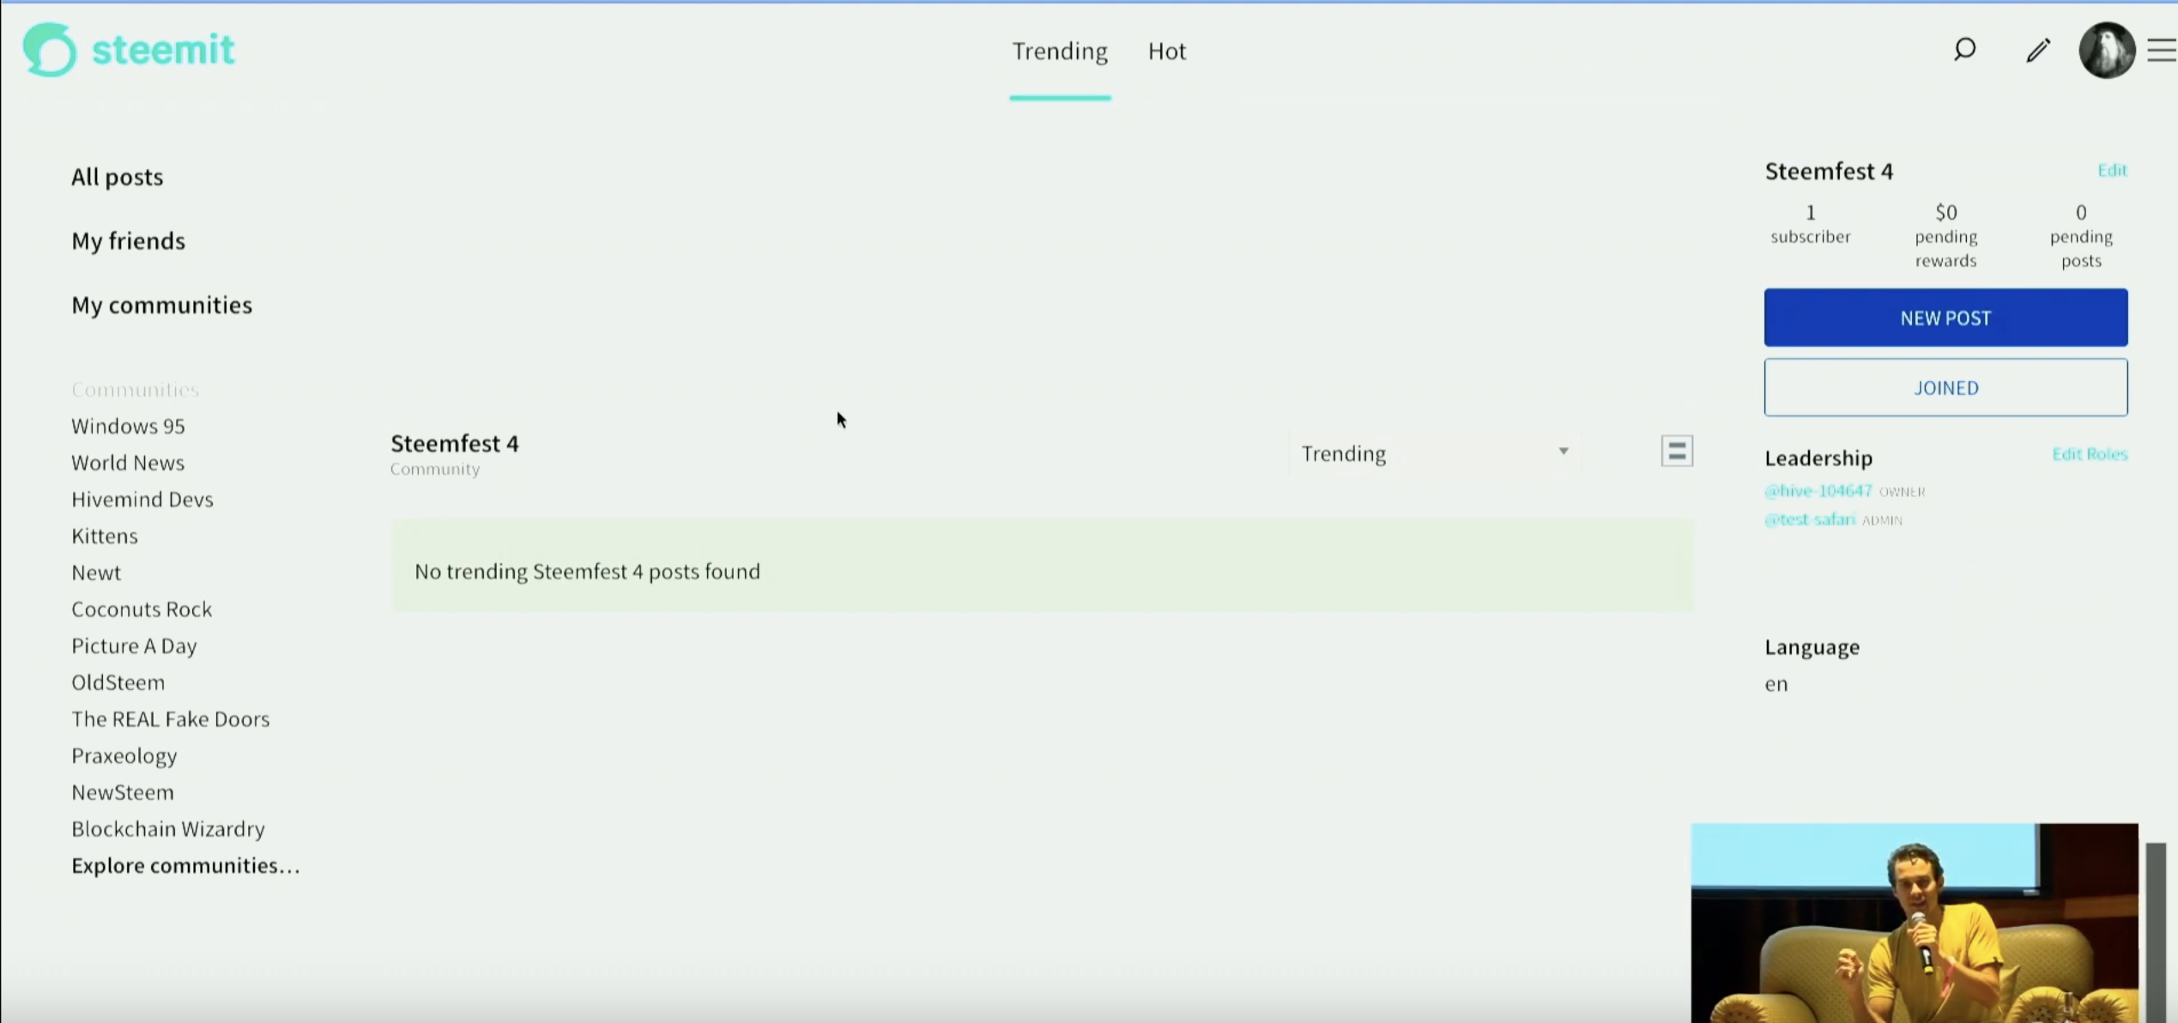Click the Edit Roles link
Image resolution: width=2178 pixels, height=1023 pixels.
click(x=2090, y=454)
